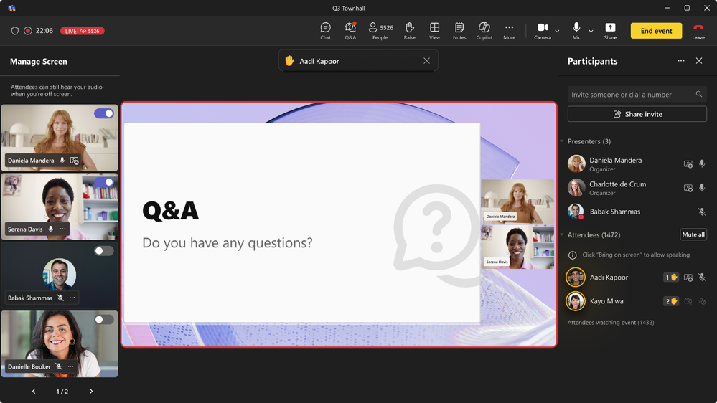Screen dimensions: 717x403
Task: Click Babak Shammas name in Participants list
Action: click(615, 212)
